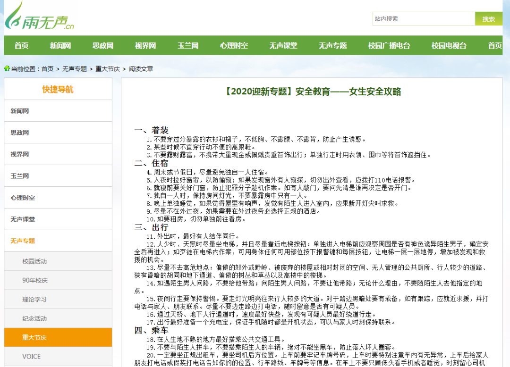The image size is (510, 367).
Task: Select the highlighted 重大节庆 sidebar item
Action: [x=34, y=338]
